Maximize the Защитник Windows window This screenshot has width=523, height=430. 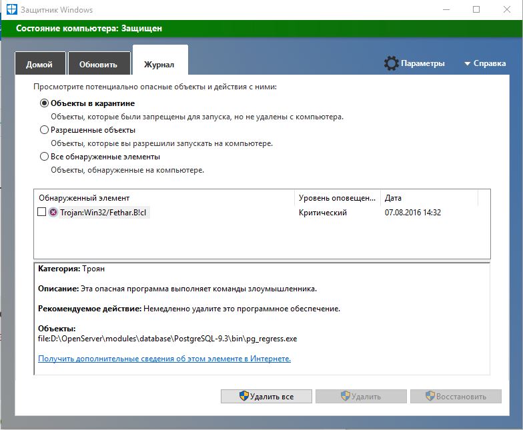[476, 10]
